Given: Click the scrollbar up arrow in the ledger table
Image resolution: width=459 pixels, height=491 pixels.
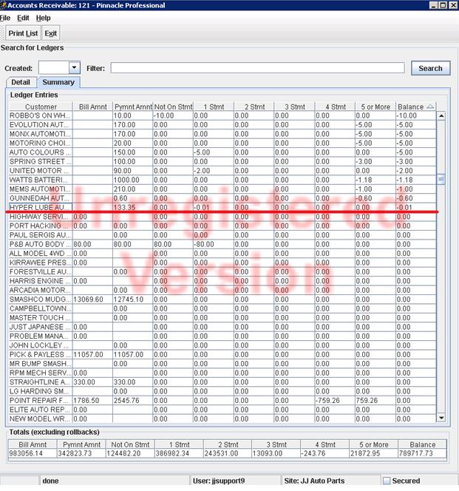Looking at the screenshot, I should click(x=441, y=116).
